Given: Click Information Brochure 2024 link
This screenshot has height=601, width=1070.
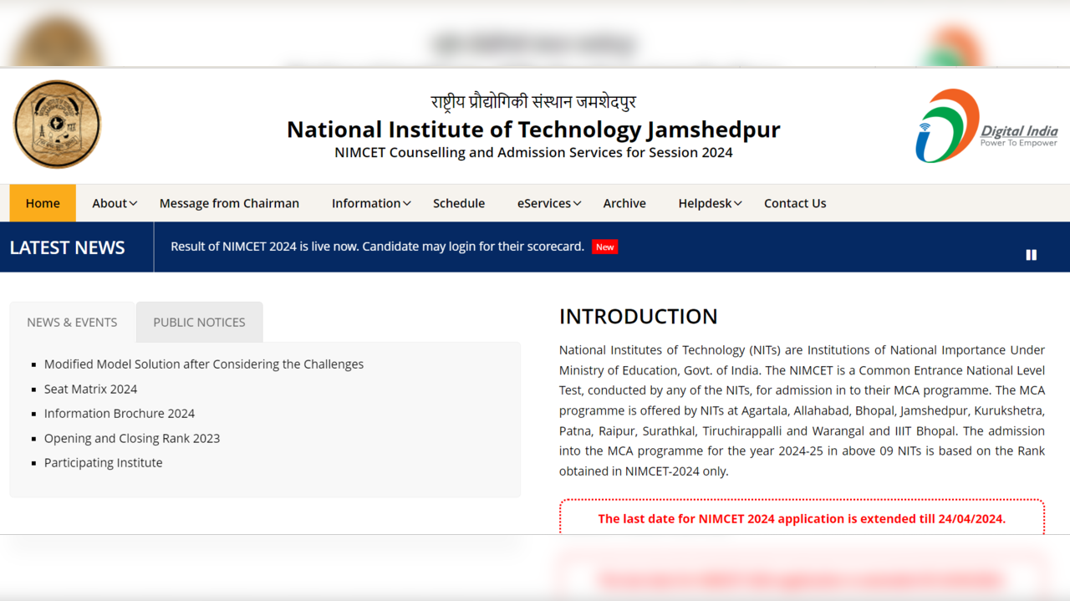Looking at the screenshot, I should coord(120,413).
